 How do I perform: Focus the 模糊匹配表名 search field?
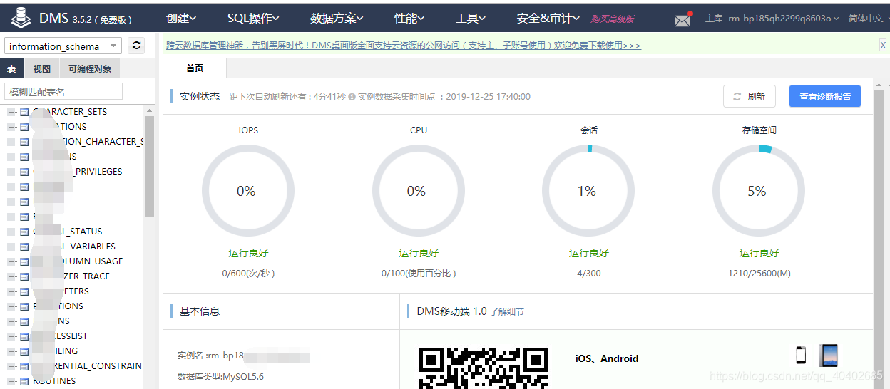63,92
